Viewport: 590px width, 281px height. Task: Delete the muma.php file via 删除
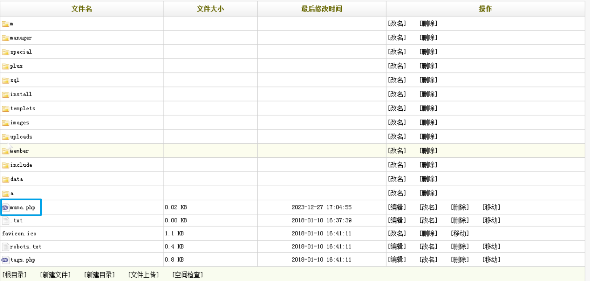pyautogui.click(x=460, y=207)
